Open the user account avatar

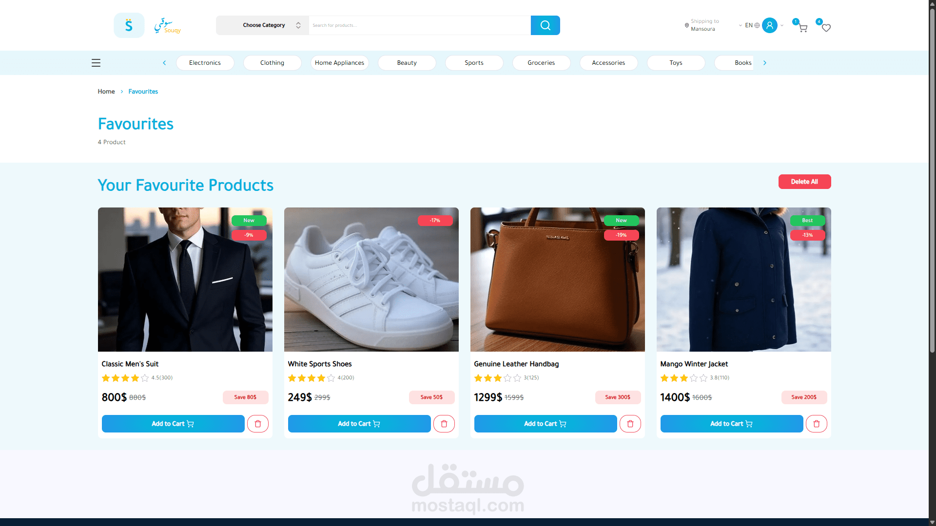point(769,25)
